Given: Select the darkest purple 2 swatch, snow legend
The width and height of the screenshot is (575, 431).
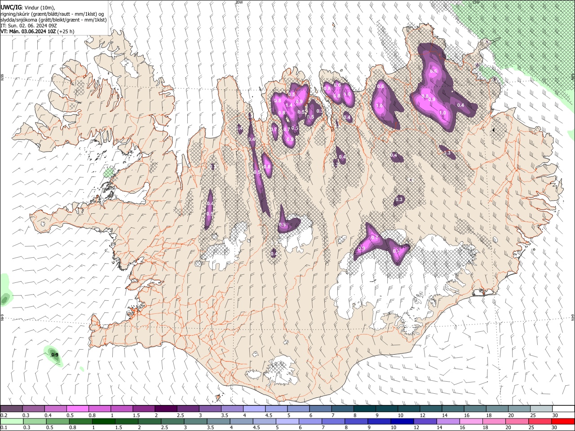Looking at the screenshot, I should [x=165, y=409].
